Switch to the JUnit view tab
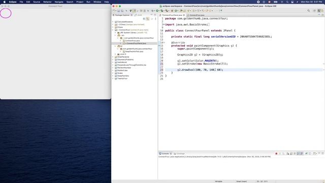This screenshot has width=325, height=183. [x=138, y=15]
